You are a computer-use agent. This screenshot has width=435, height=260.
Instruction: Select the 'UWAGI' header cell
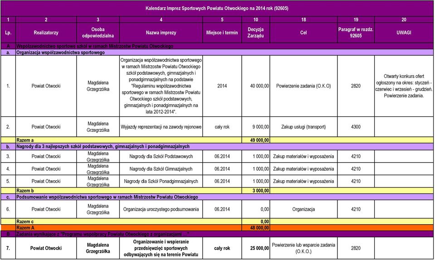(x=404, y=33)
